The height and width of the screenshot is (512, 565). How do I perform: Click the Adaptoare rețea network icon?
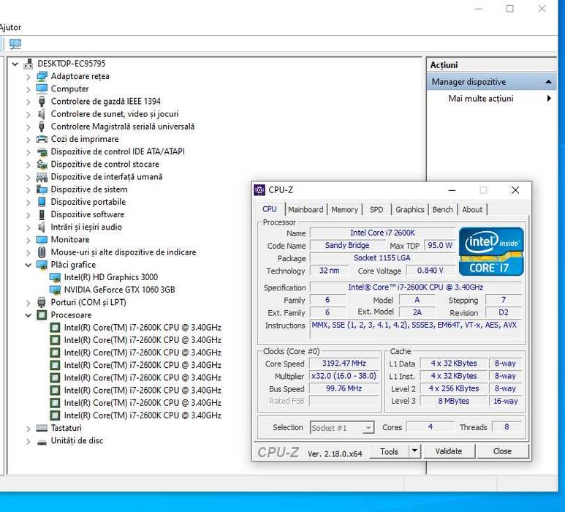[x=42, y=76]
